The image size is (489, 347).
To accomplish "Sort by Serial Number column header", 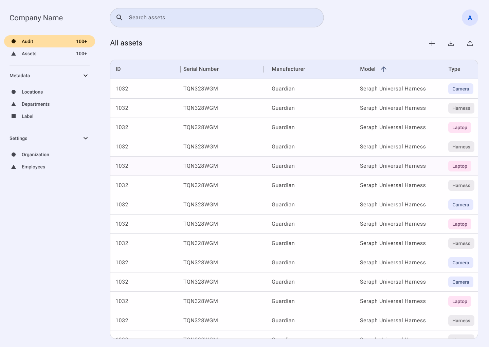I will 201,69.
